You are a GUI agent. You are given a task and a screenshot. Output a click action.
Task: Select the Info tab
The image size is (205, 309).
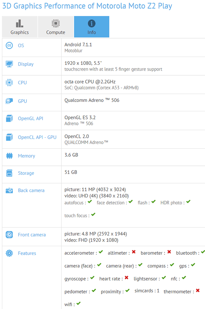click(92, 27)
